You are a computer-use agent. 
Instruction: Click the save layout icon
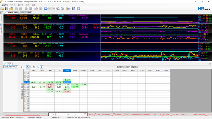click(x=74, y=9)
